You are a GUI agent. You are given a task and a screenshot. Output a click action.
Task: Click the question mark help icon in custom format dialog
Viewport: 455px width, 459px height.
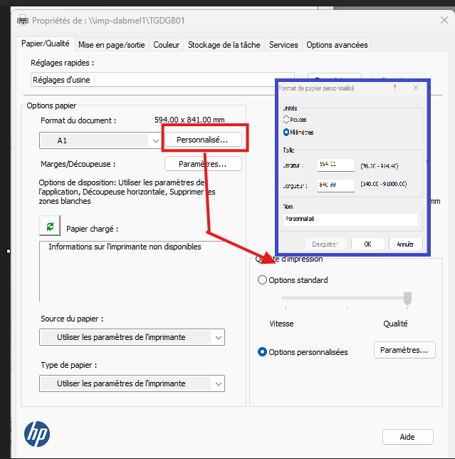pyautogui.click(x=394, y=88)
